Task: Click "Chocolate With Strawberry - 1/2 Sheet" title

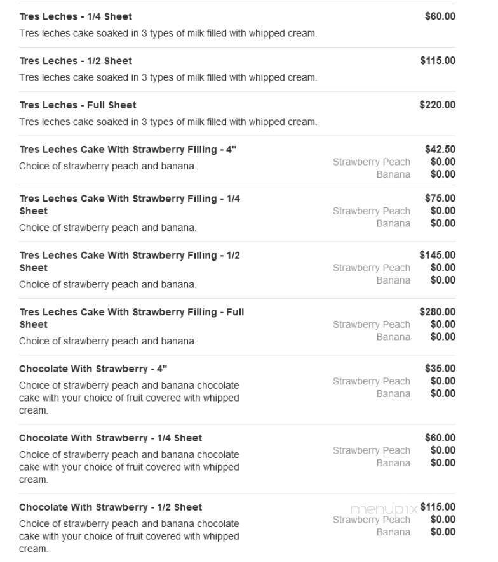Action: [x=111, y=507]
